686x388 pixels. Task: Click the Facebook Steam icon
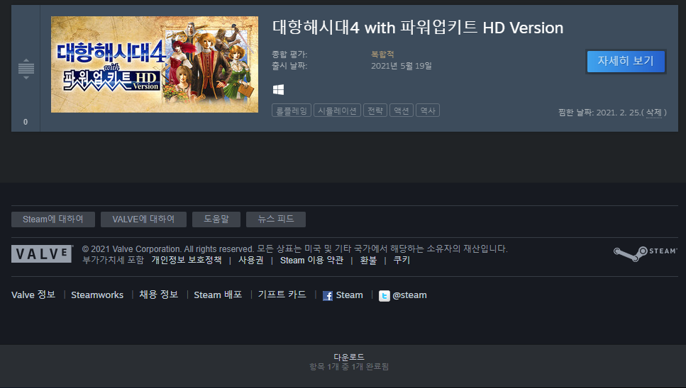327,296
